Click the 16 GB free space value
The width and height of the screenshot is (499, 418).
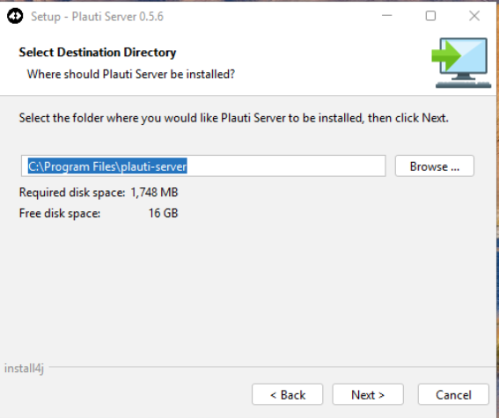click(x=164, y=213)
